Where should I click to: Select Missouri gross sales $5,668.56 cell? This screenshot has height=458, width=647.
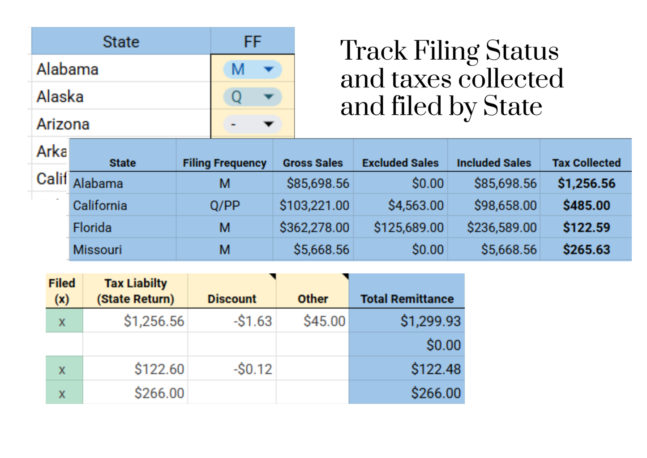click(313, 249)
